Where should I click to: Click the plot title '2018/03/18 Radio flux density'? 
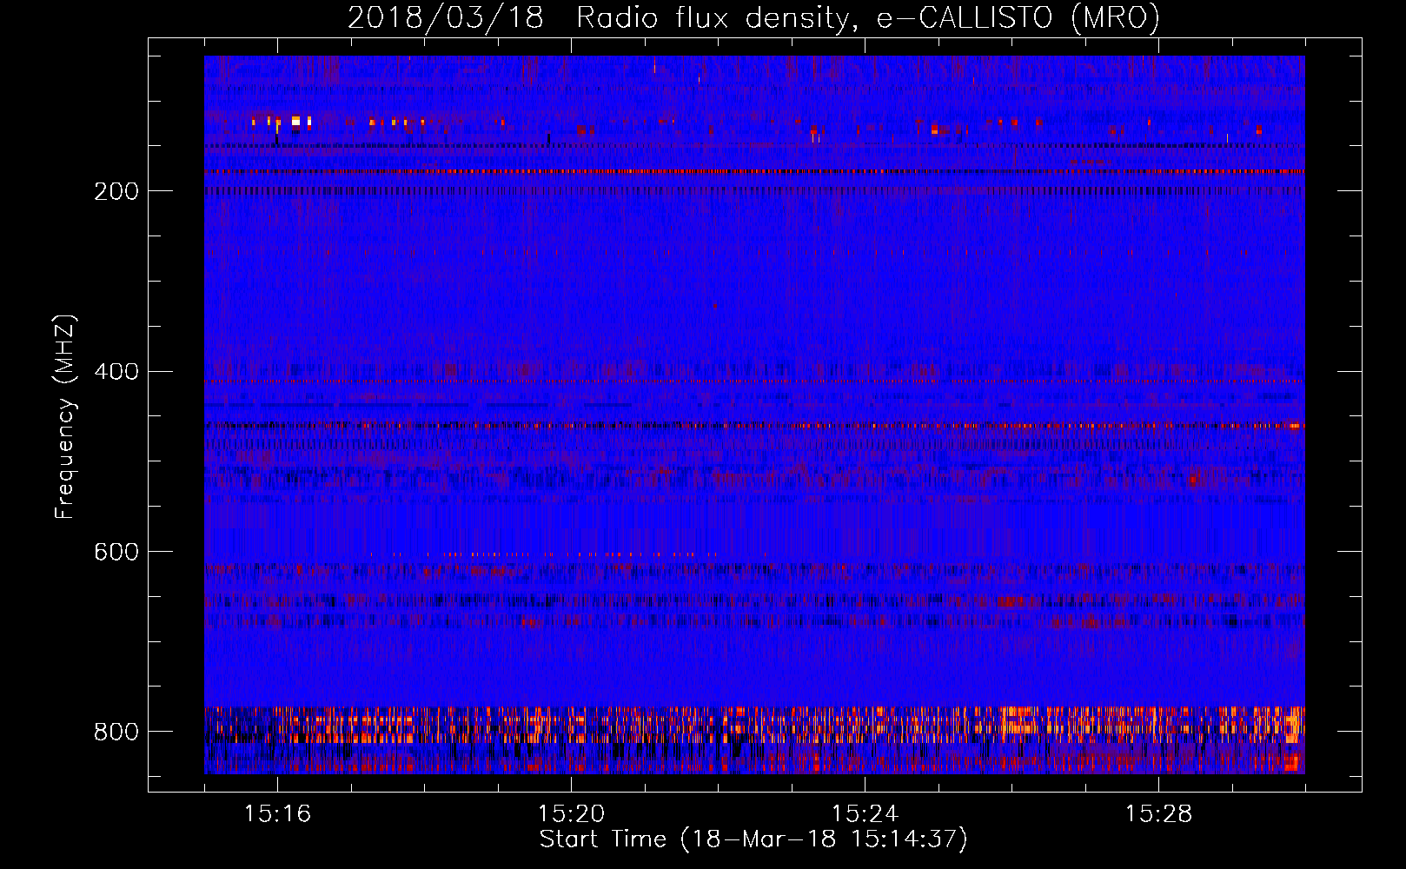(753, 17)
